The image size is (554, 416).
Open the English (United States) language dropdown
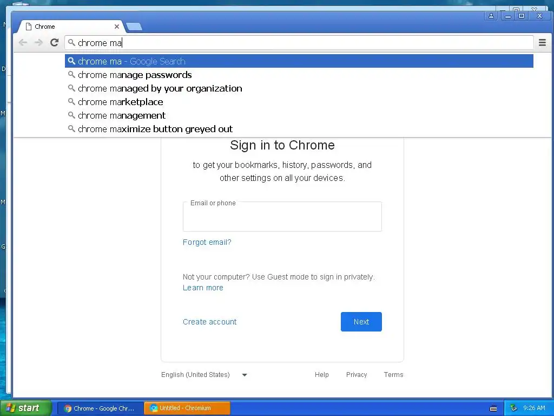[x=204, y=375]
